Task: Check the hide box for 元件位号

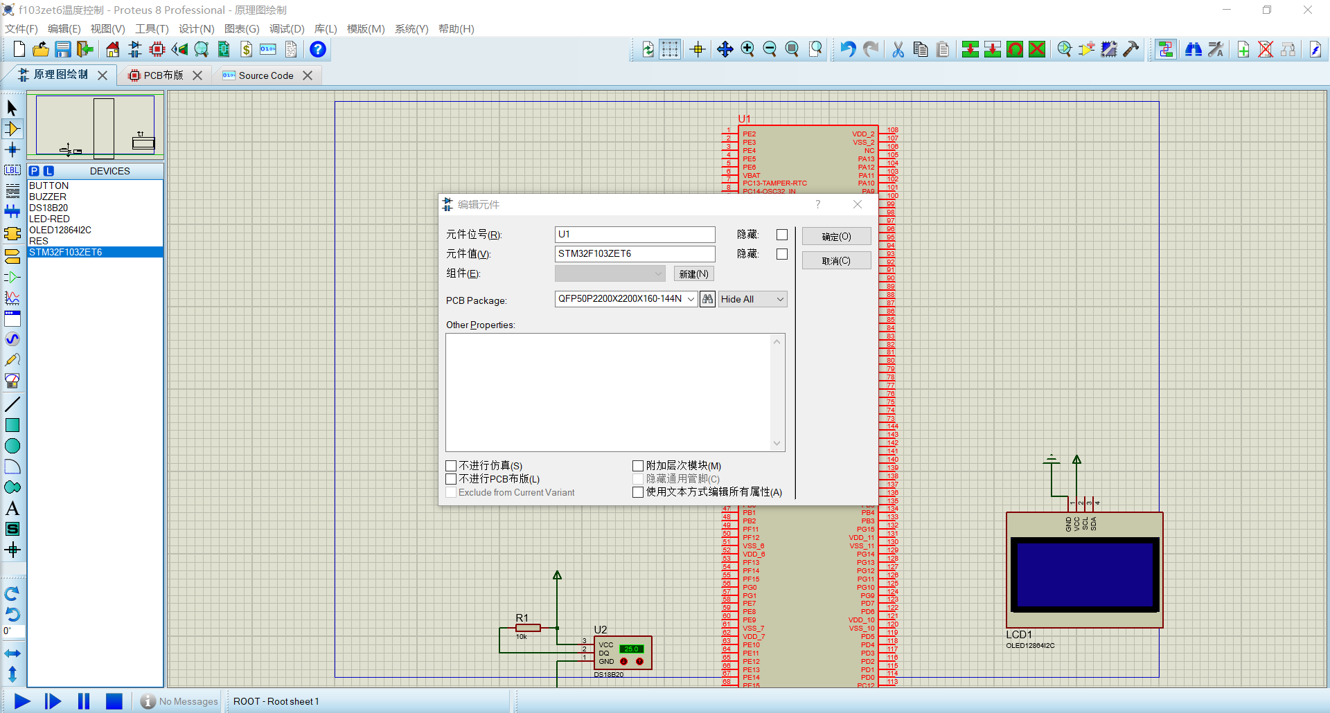Action: click(782, 235)
